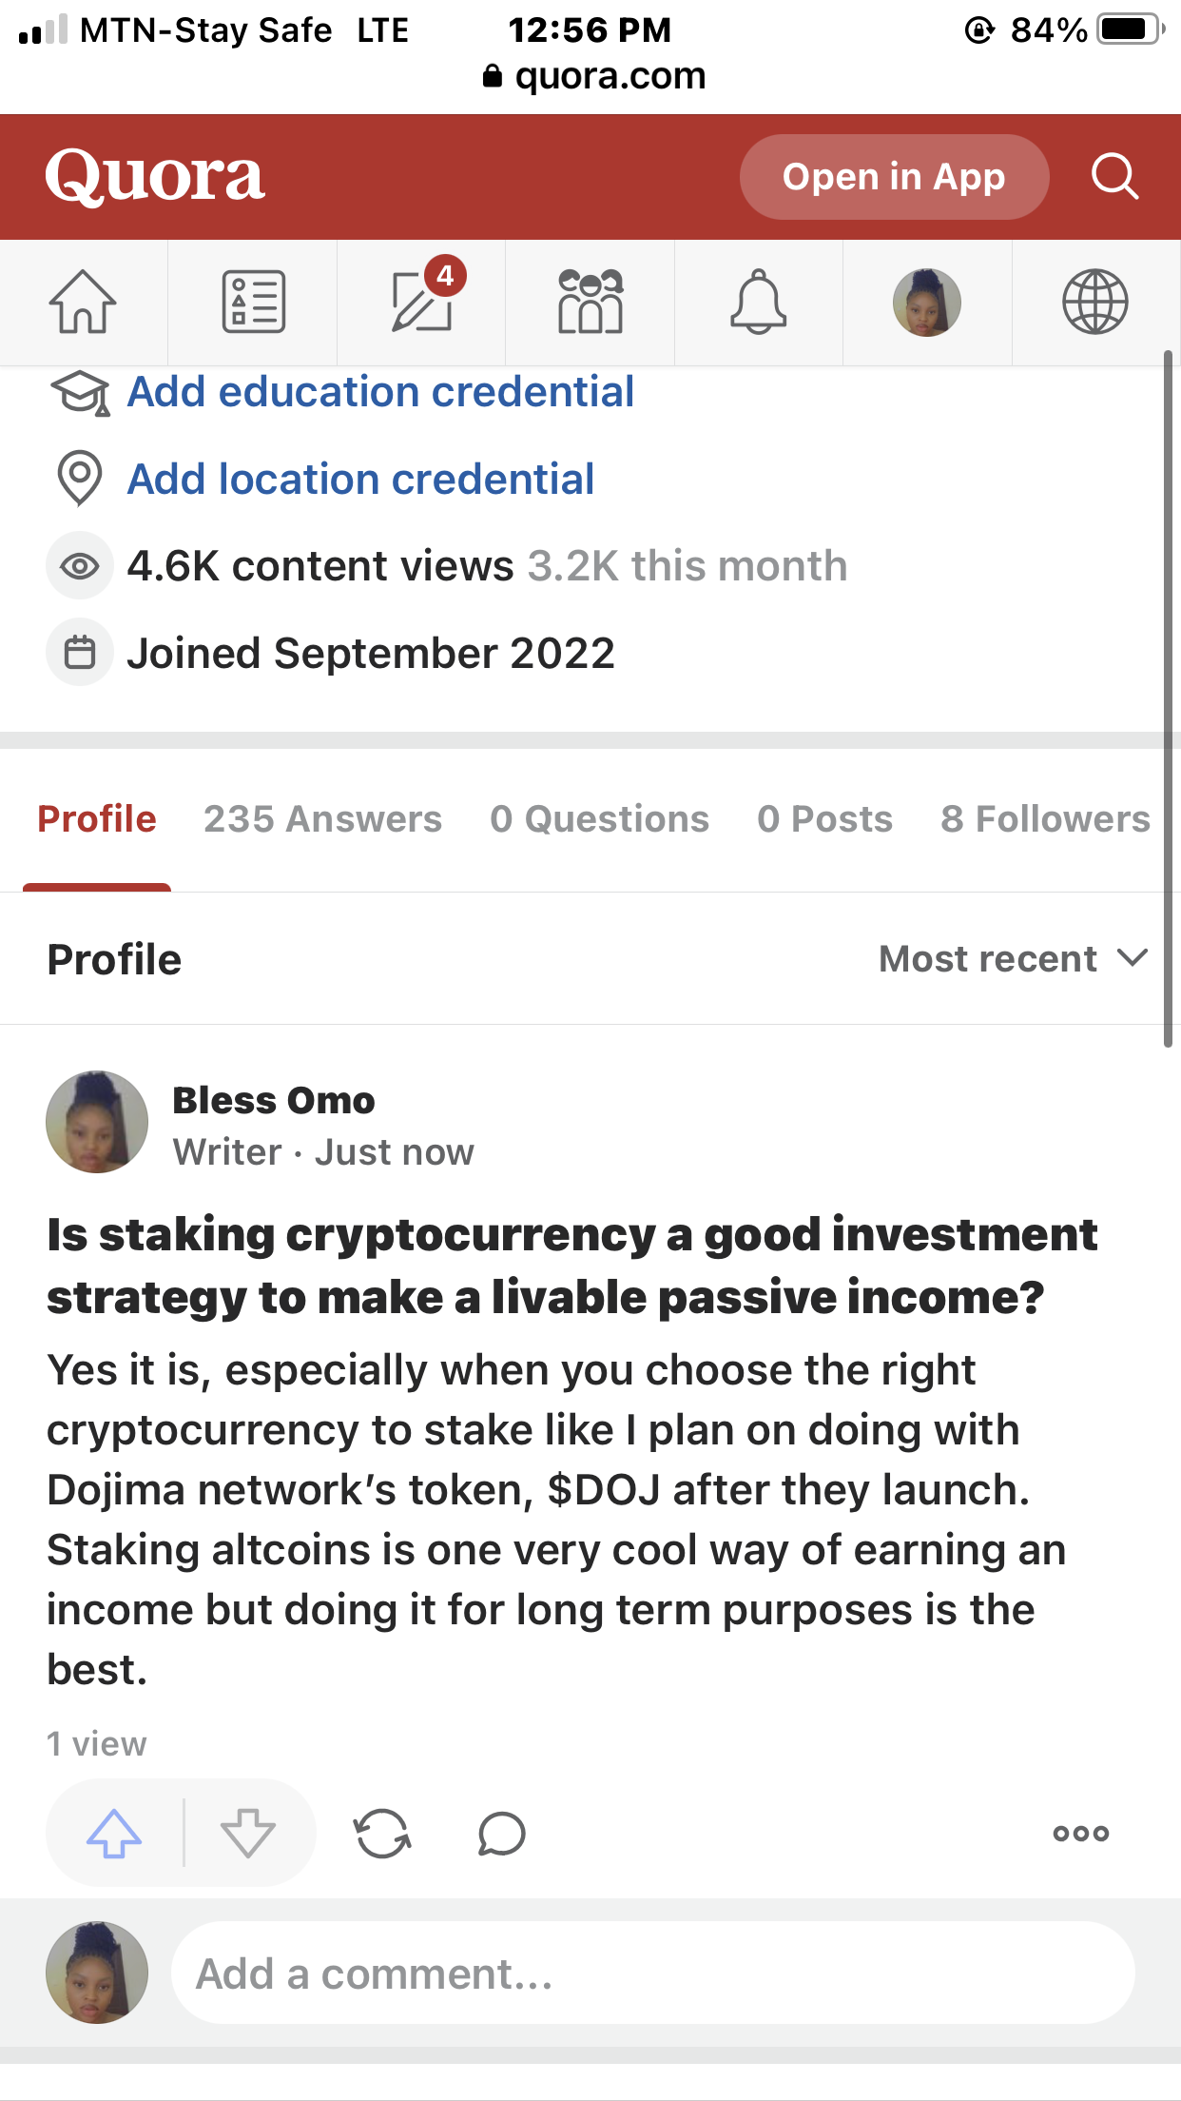Downvote the staking cryptocurrency answer
The height and width of the screenshot is (2101, 1181).
(x=248, y=1833)
